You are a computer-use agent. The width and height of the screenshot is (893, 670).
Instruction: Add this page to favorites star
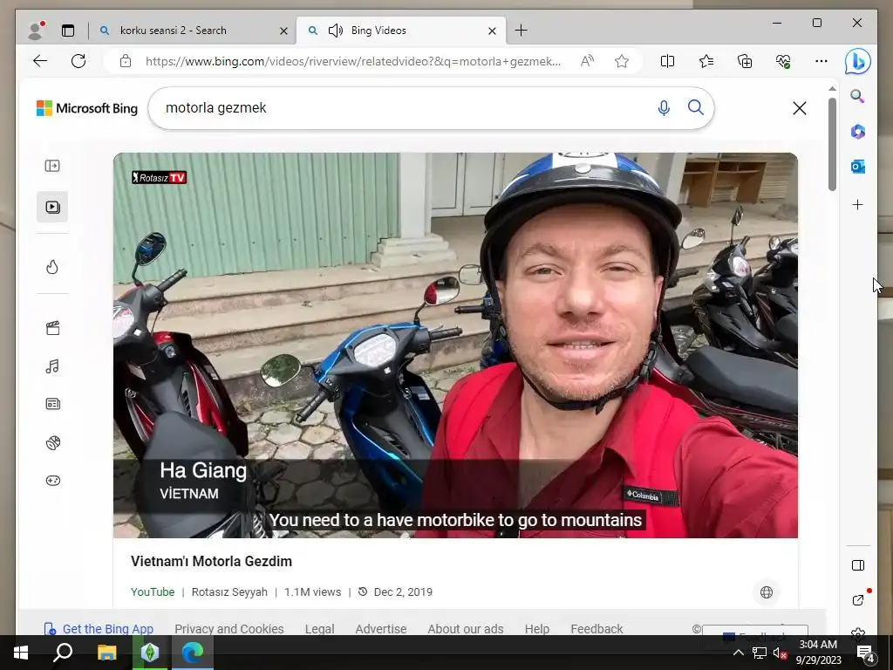point(621,61)
